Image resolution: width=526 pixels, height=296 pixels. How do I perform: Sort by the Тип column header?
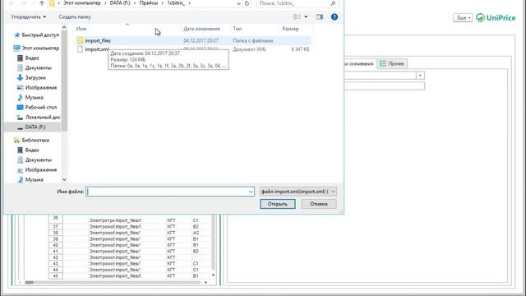pos(238,29)
